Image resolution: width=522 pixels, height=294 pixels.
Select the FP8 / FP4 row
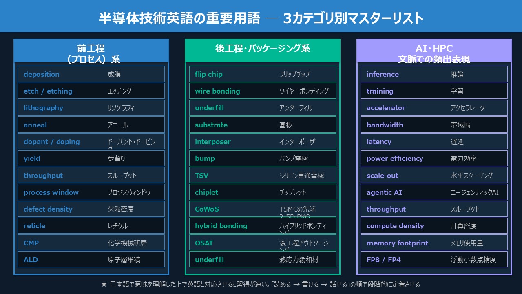(x=434, y=260)
